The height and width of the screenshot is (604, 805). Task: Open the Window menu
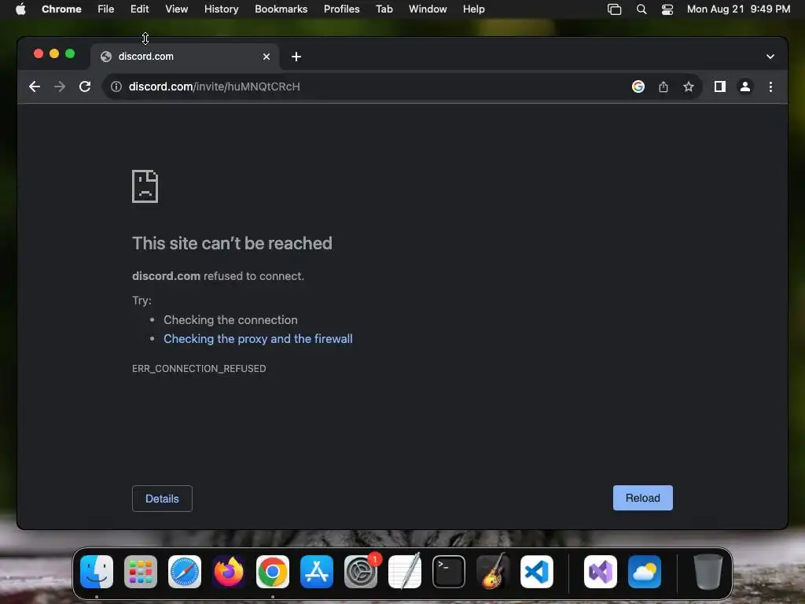(x=428, y=9)
